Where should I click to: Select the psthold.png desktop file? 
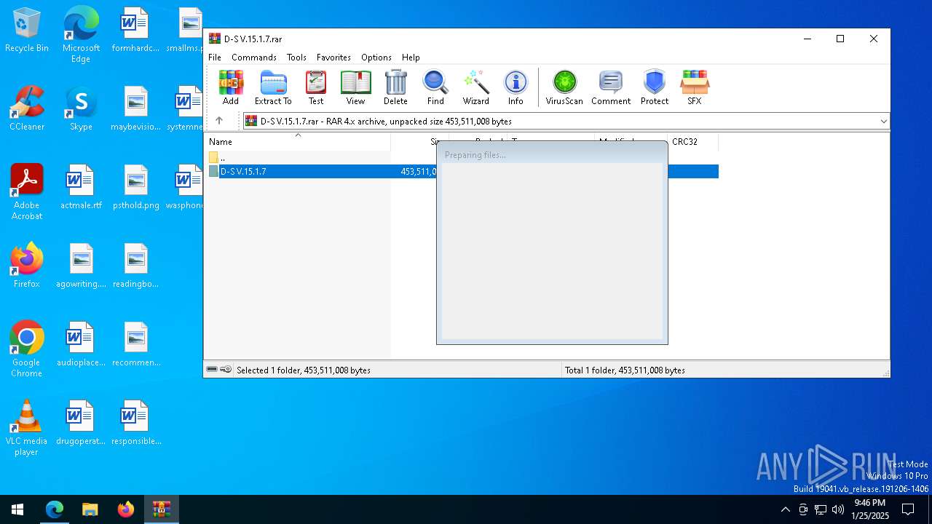point(136,187)
